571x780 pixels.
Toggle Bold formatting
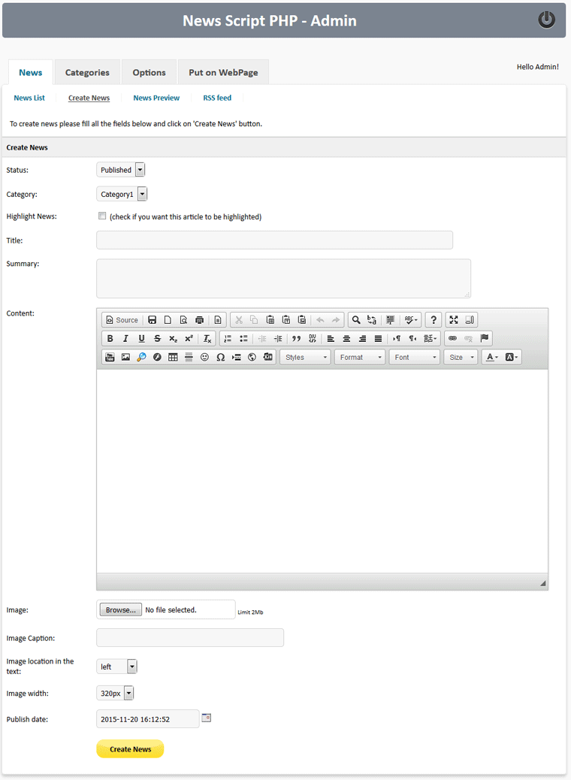110,338
